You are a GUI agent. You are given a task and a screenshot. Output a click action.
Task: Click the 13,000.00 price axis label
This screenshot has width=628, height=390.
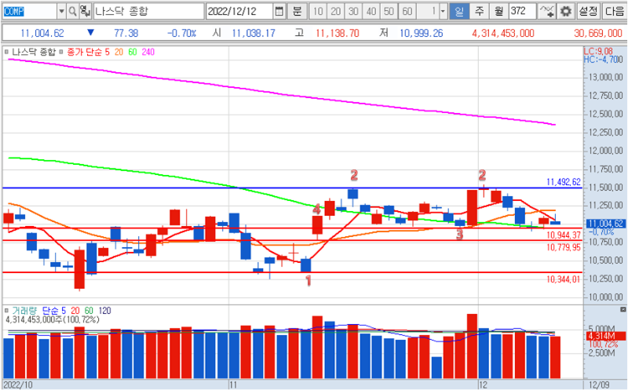[x=605, y=77]
